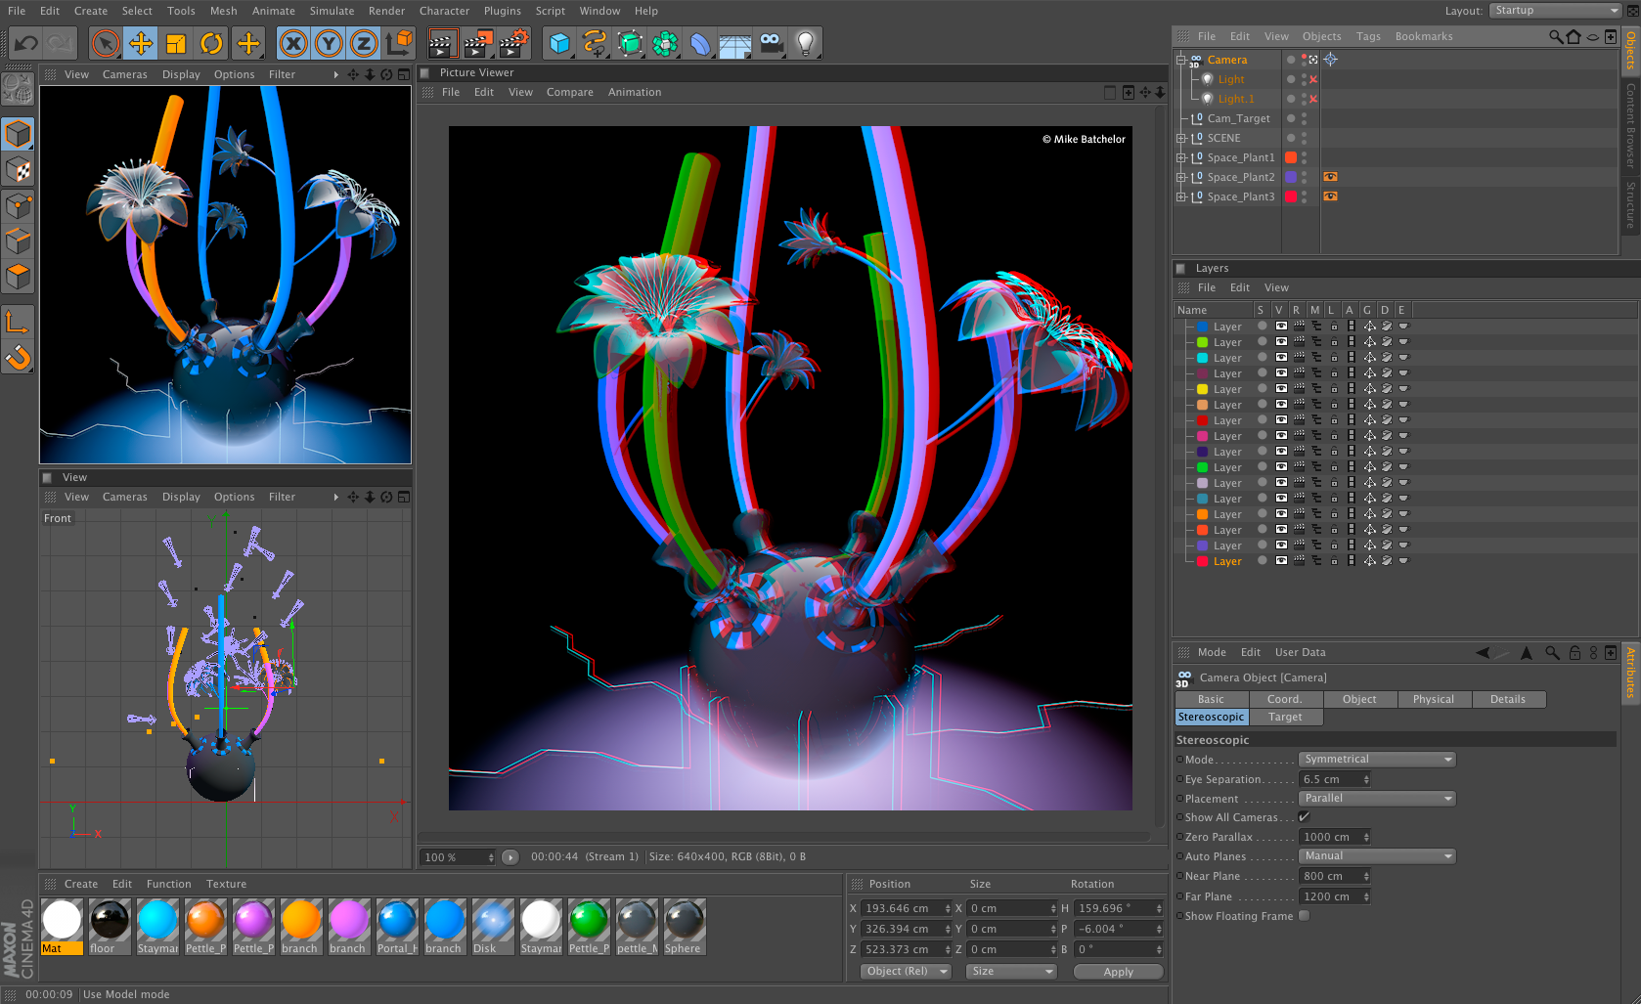Select Cam_Target in object list

[1238, 118]
